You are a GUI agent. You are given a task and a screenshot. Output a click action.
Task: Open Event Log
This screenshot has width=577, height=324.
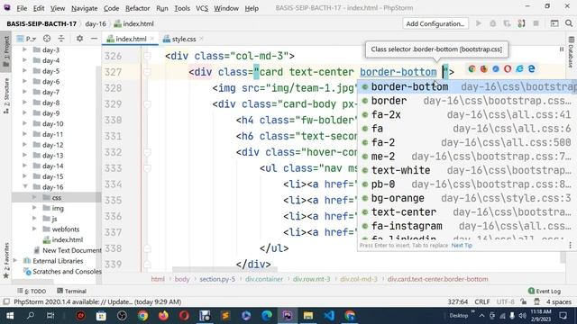(545, 291)
